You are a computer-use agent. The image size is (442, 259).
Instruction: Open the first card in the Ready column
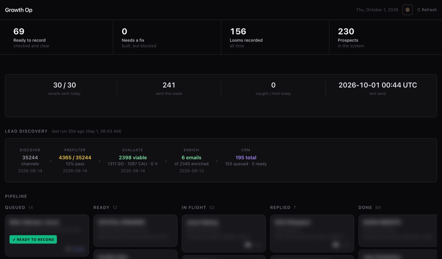135,231
